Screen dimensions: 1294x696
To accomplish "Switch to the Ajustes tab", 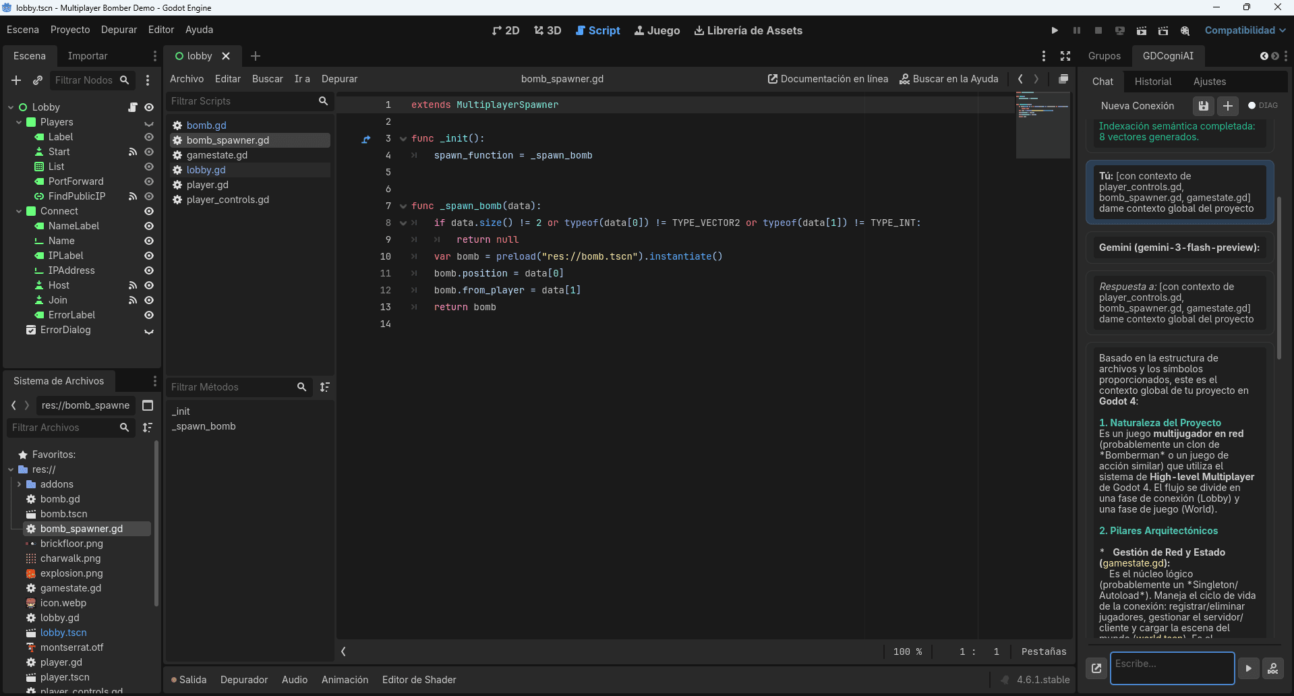I will click(1210, 82).
